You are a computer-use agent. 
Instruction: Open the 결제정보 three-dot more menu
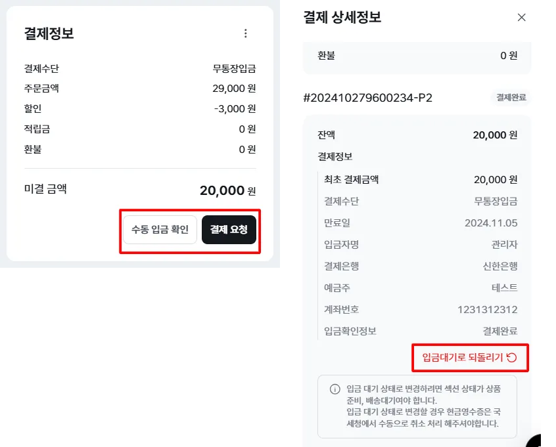(246, 33)
